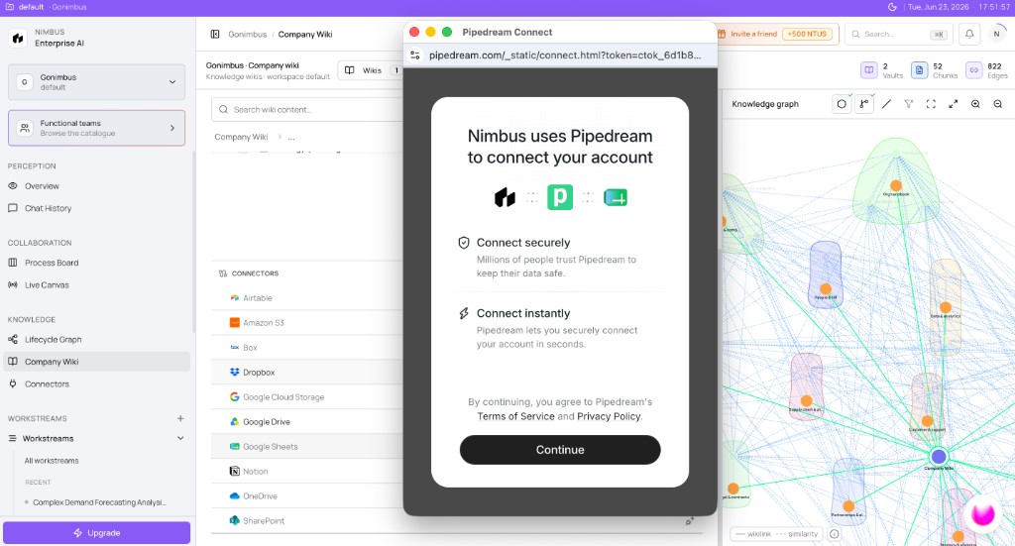Open site settings icon in Pipedream address bar
The image size is (1015, 546).
tap(415, 55)
